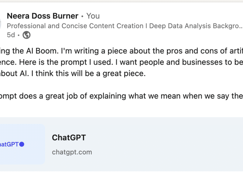Click "I think this will be a great piece"
The height and width of the screenshot is (182, 243).
point(91,74)
